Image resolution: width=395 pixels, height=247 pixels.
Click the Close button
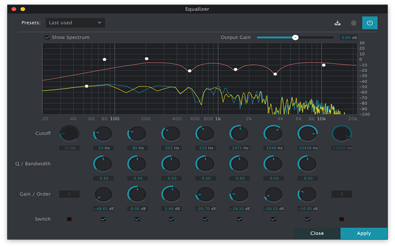pos(317,233)
